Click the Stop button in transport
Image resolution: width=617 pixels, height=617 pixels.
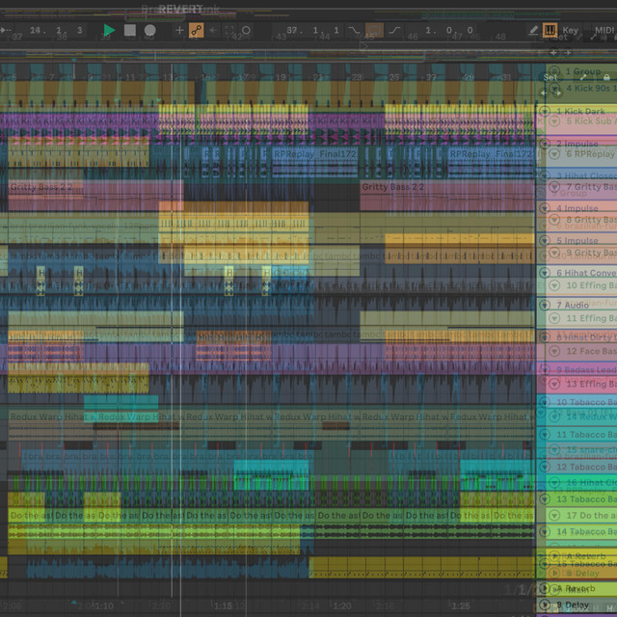[129, 31]
